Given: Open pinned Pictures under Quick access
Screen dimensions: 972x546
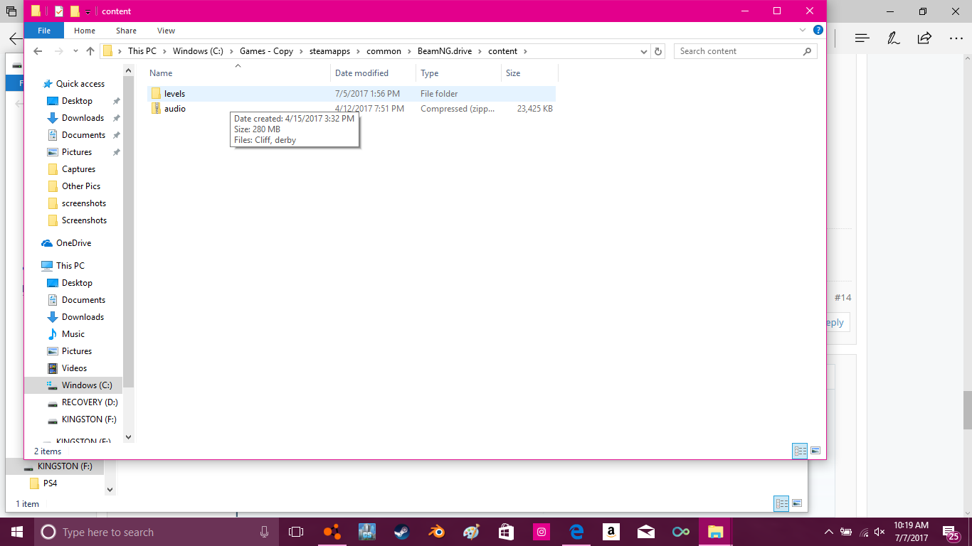Looking at the screenshot, I should coord(77,152).
